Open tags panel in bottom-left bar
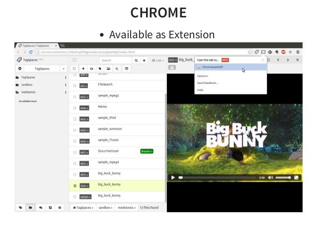The width and height of the screenshot is (317, 231). 20,208
